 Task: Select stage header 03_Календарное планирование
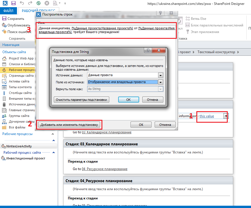[x=148, y=144]
